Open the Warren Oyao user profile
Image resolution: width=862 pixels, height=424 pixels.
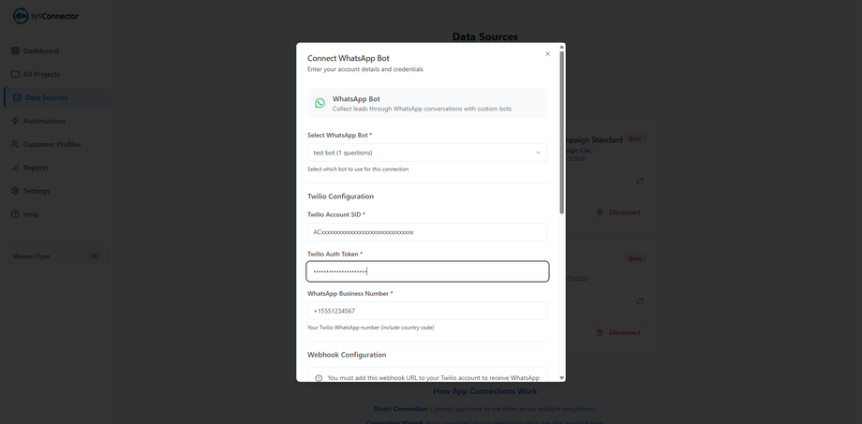56,256
